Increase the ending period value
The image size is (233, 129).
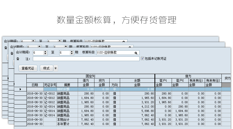72,52
